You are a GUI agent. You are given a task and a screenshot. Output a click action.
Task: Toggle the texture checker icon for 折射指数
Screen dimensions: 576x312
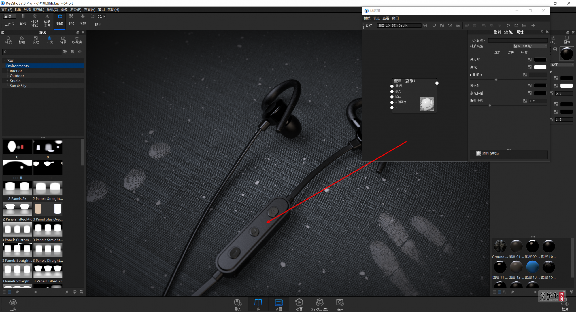coord(525,101)
